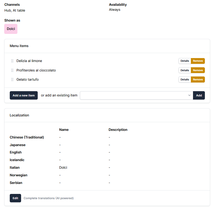This screenshot has width=217, height=211.
Task: Open Details for Delizia al limone
Action: pos(185,61)
